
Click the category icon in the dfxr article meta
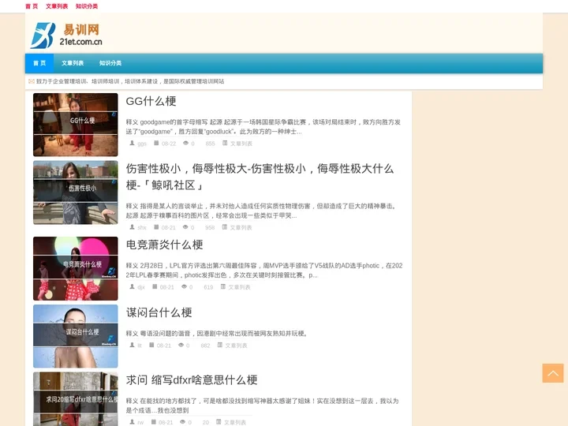pyautogui.click(x=219, y=421)
